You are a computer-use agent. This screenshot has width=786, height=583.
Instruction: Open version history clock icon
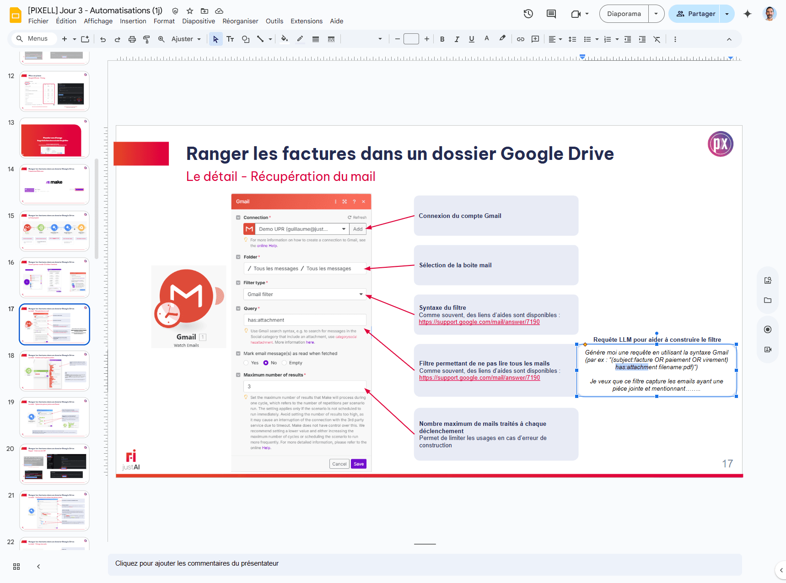[528, 14]
